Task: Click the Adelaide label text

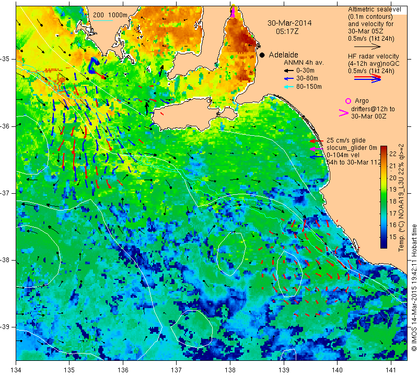Action: pyautogui.click(x=283, y=55)
